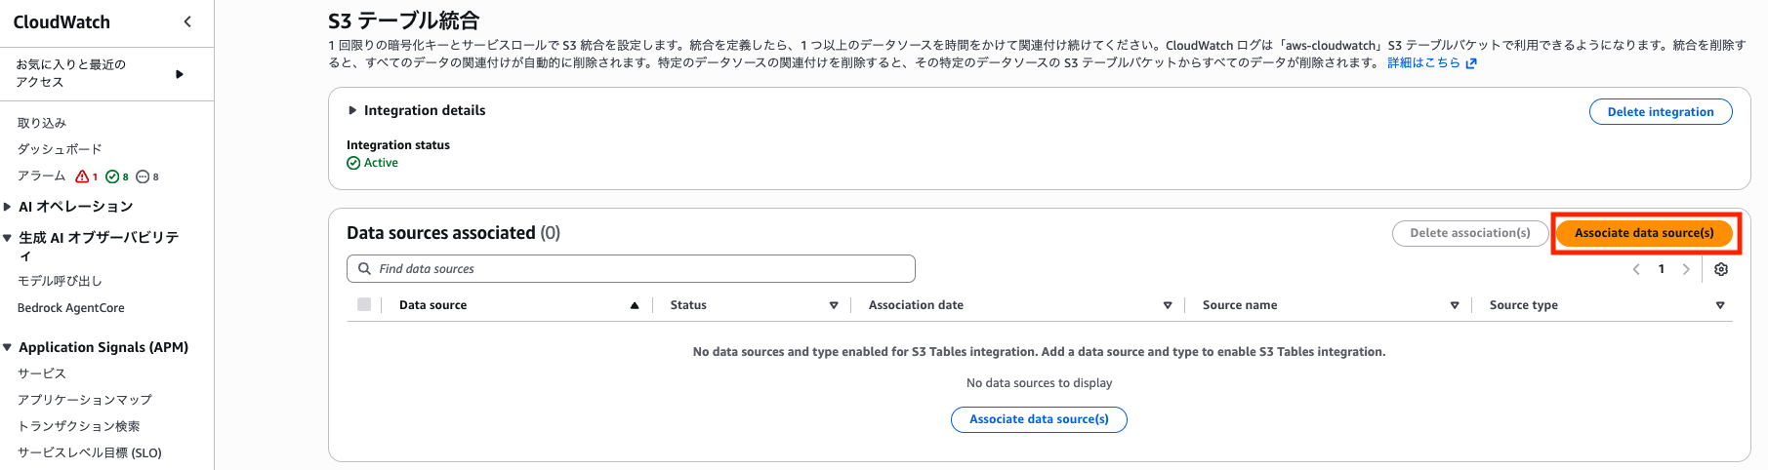Click the No data sources to display text

click(1039, 383)
